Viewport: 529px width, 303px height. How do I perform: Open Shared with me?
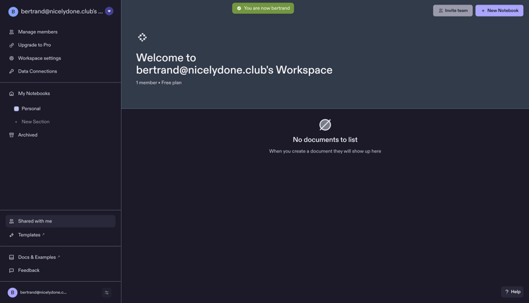click(x=60, y=221)
